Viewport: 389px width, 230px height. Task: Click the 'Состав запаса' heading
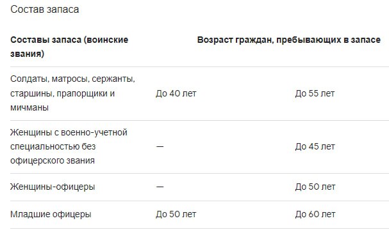pyautogui.click(x=45, y=10)
